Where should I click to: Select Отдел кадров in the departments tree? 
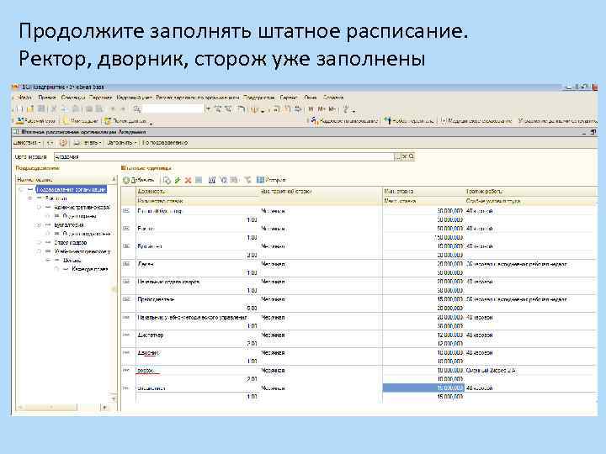[x=71, y=242]
